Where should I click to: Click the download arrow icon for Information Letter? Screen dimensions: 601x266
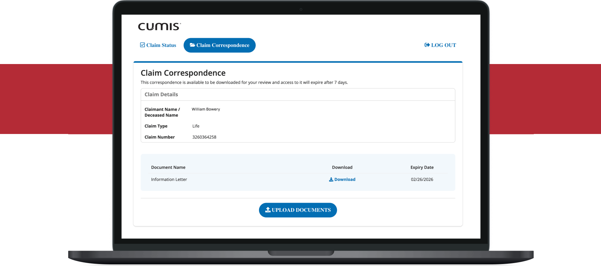point(331,180)
